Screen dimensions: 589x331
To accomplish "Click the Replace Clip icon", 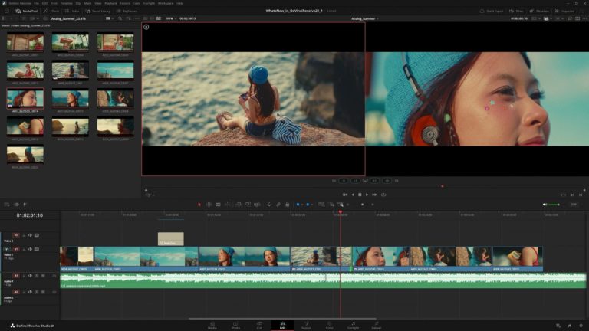I will [257, 205].
